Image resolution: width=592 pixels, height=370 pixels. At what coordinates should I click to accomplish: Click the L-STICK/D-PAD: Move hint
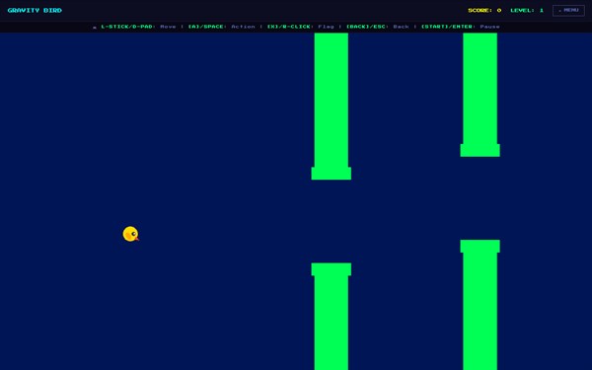[x=138, y=27]
